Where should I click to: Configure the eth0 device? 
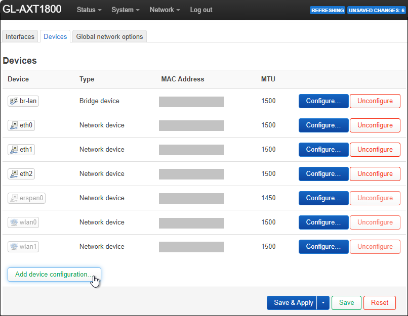click(x=323, y=125)
